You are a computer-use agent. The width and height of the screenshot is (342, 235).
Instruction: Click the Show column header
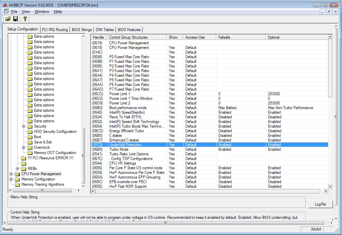[x=175, y=37]
